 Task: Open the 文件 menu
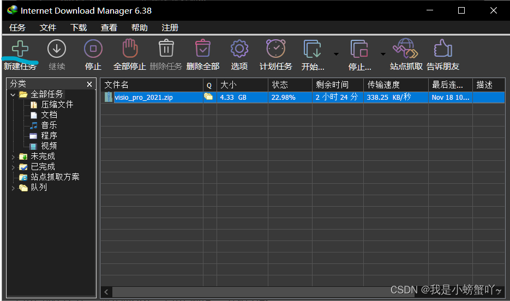[48, 28]
